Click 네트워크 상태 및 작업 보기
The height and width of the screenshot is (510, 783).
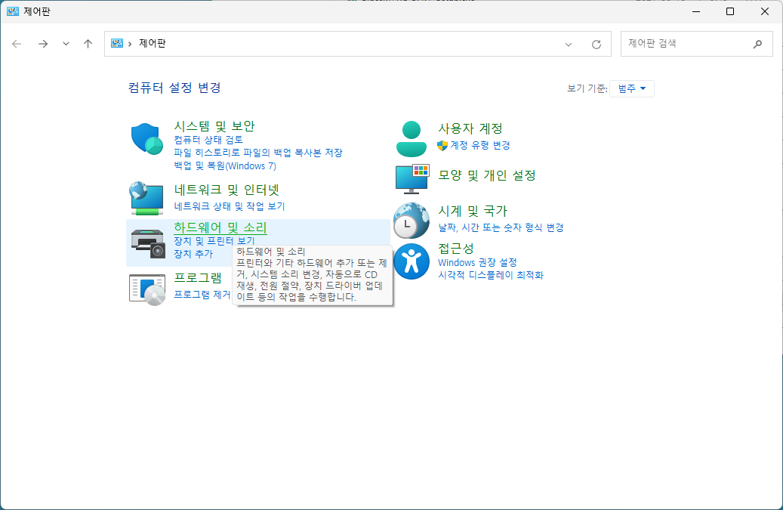click(x=230, y=206)
